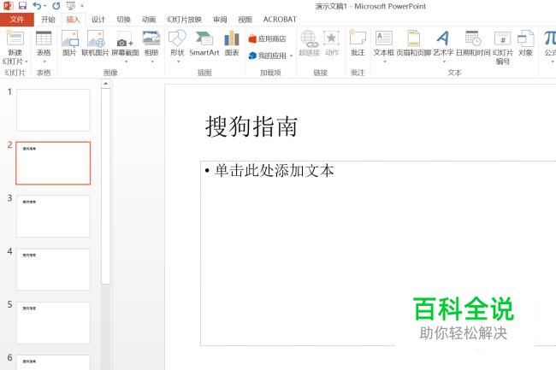Expand the 屏幕截图 dropdown arrow
This screenshot has height=370, width=556.
tap(126, 62)
